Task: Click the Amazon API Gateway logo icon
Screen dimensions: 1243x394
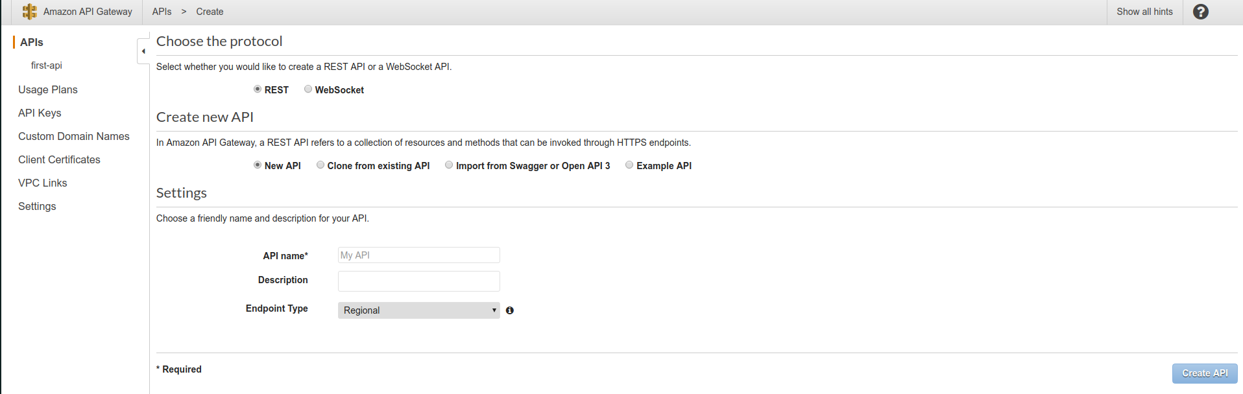Action: coord(29,12)
